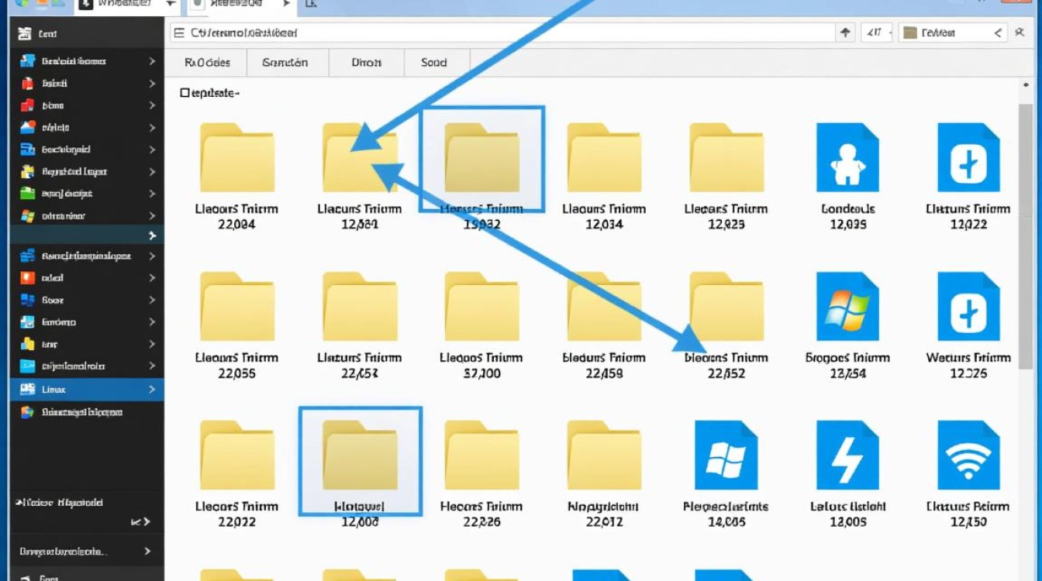
Task: Click the chevron on the blank sidebar row
Action: [x=152, y=235]
